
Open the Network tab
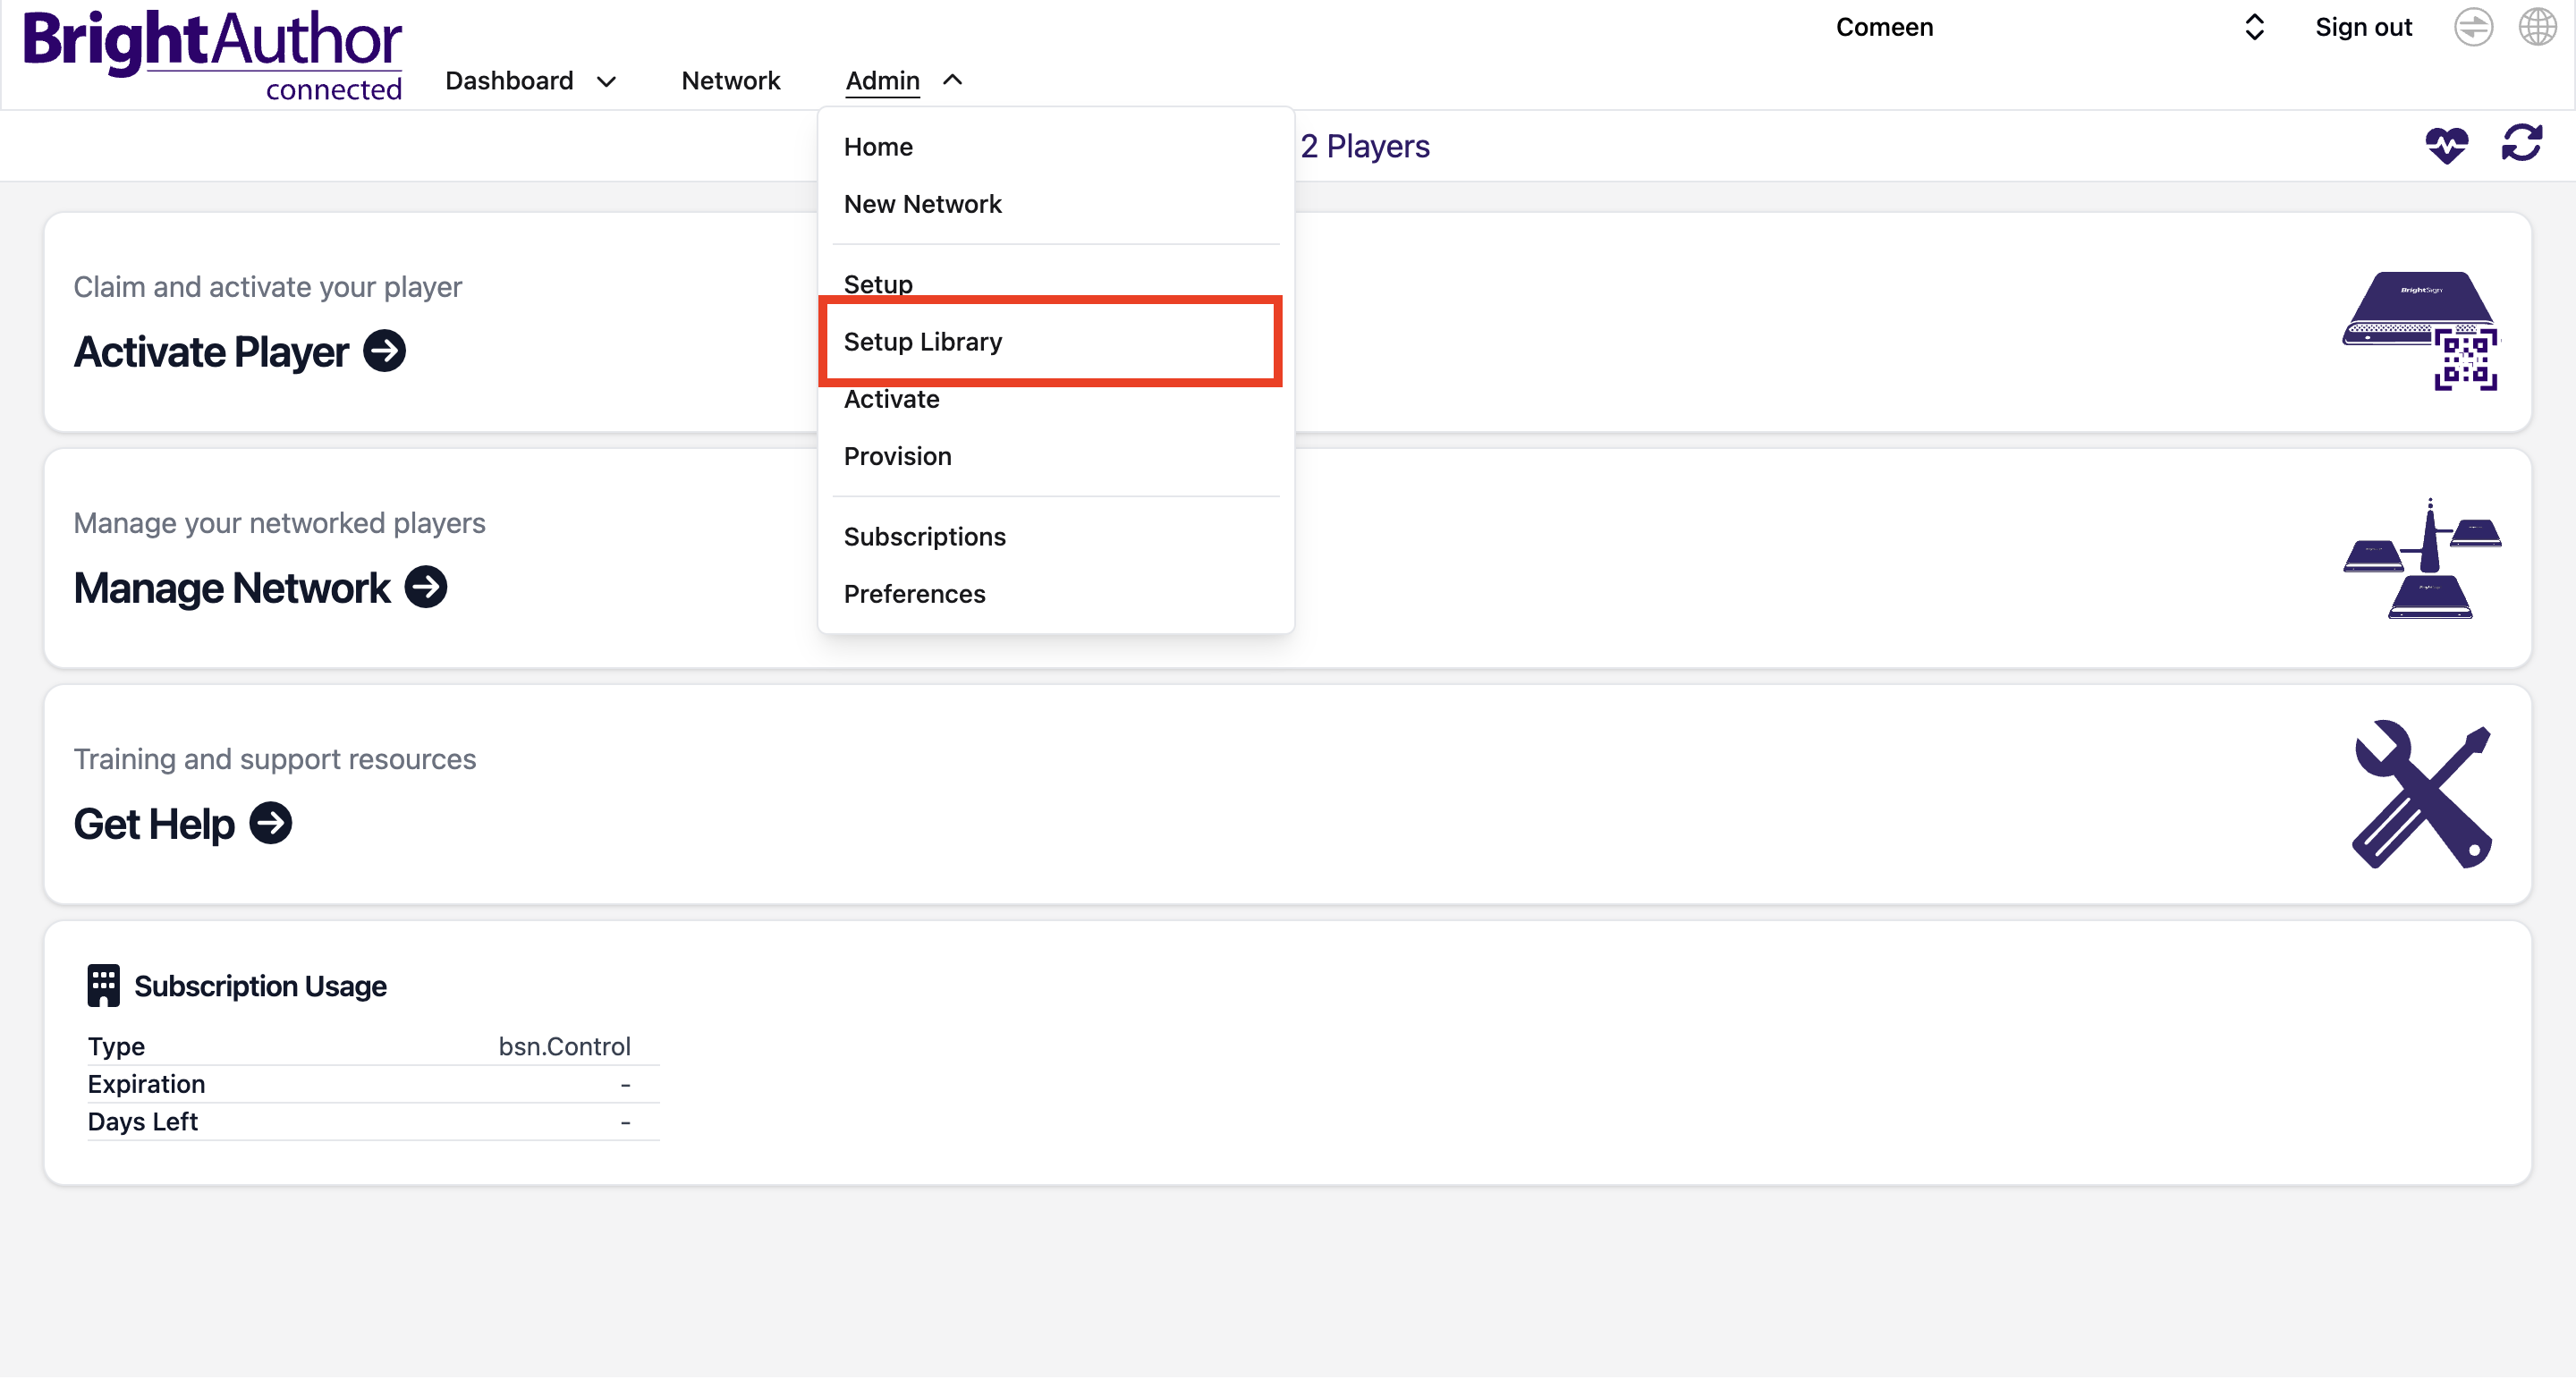(731, 81)
